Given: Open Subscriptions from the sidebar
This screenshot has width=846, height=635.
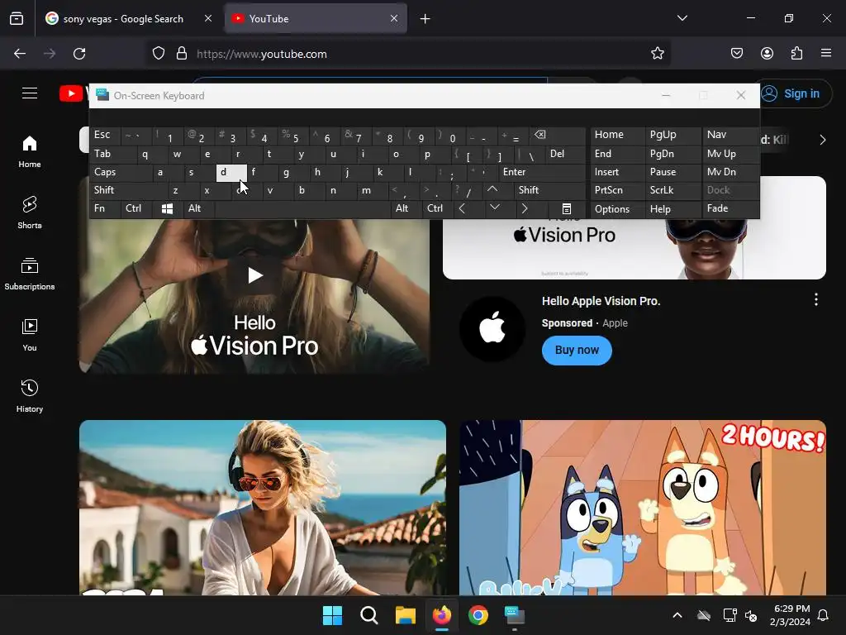Looking at the screenshot, I should pyautogui.click(x=30, y=274).
